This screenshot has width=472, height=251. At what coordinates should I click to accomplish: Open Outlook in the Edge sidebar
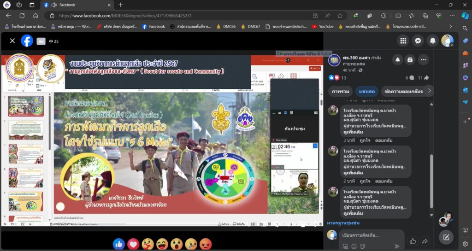(x=465, y=90)
